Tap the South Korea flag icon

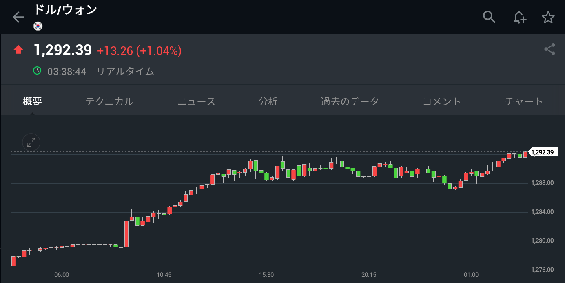tap(38, 26)
